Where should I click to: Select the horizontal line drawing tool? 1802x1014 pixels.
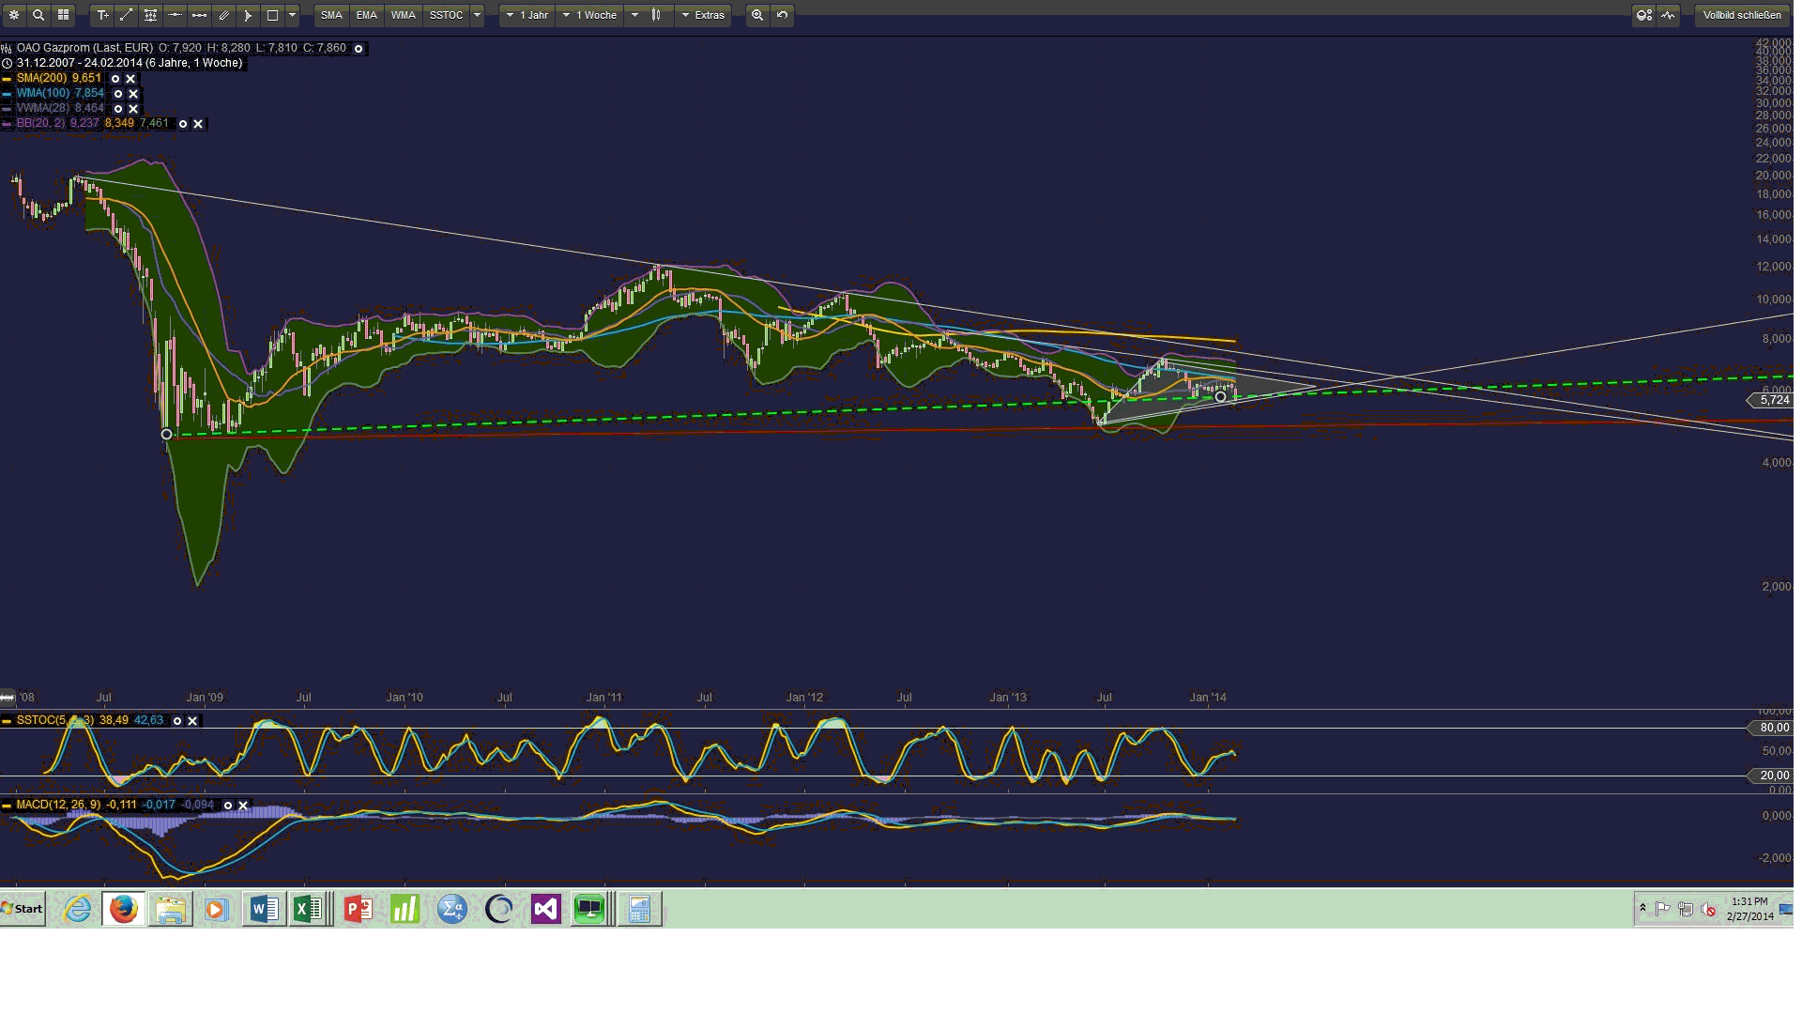tap(175, 15)
